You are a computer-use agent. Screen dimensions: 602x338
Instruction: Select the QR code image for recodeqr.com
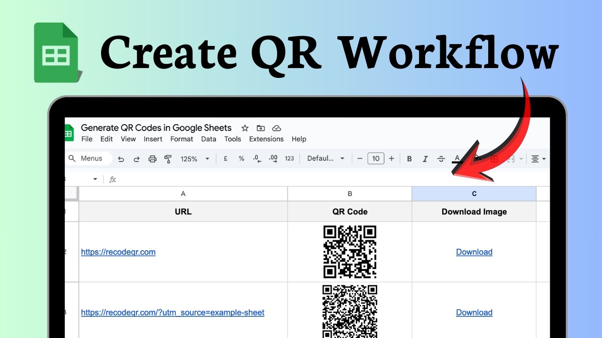pyautogui.click(x=350, y=252)
